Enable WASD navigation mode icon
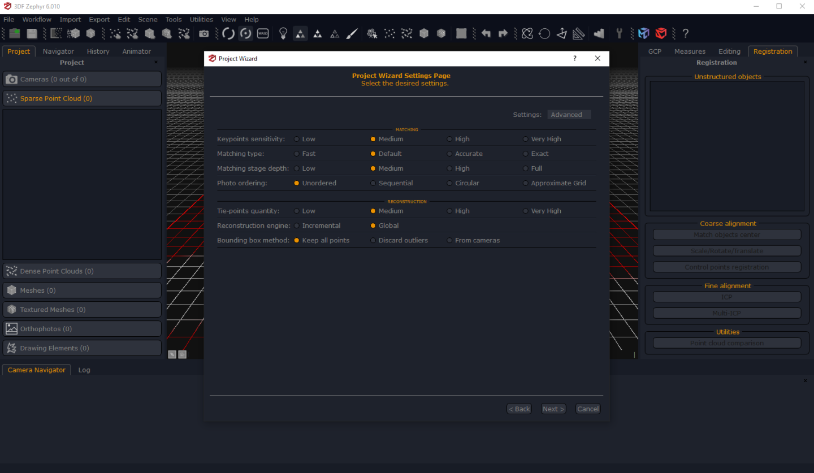This screenshot has height=473, width=814. point(263,33)
